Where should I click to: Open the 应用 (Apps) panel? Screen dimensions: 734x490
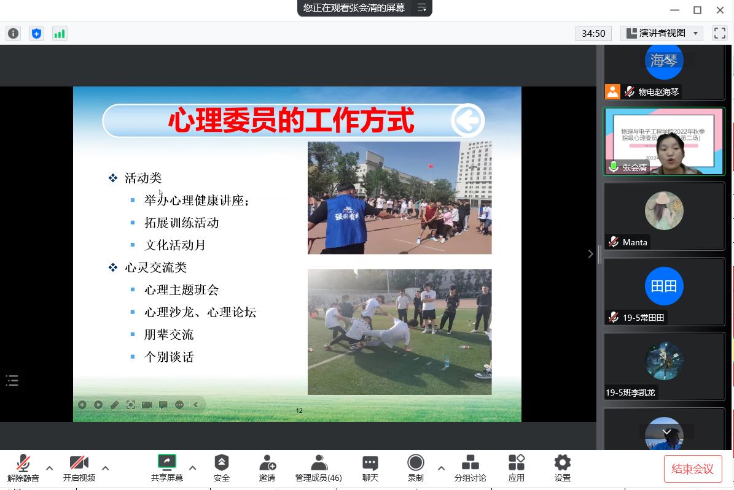point(516,468)
